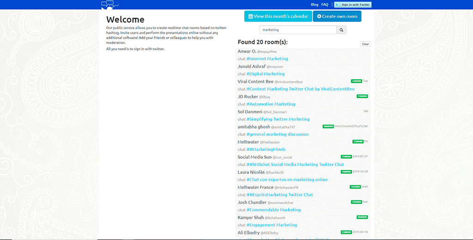Viewport: 473px width, 240px height.
Task: Click the name "Sol Danmeri"
Action: [250, 111]
